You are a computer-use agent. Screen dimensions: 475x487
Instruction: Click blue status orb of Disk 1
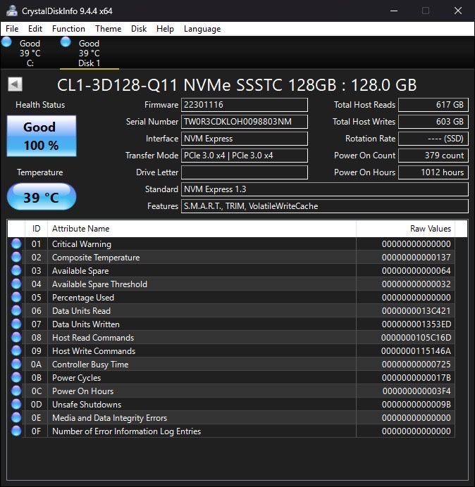[66, 42]
